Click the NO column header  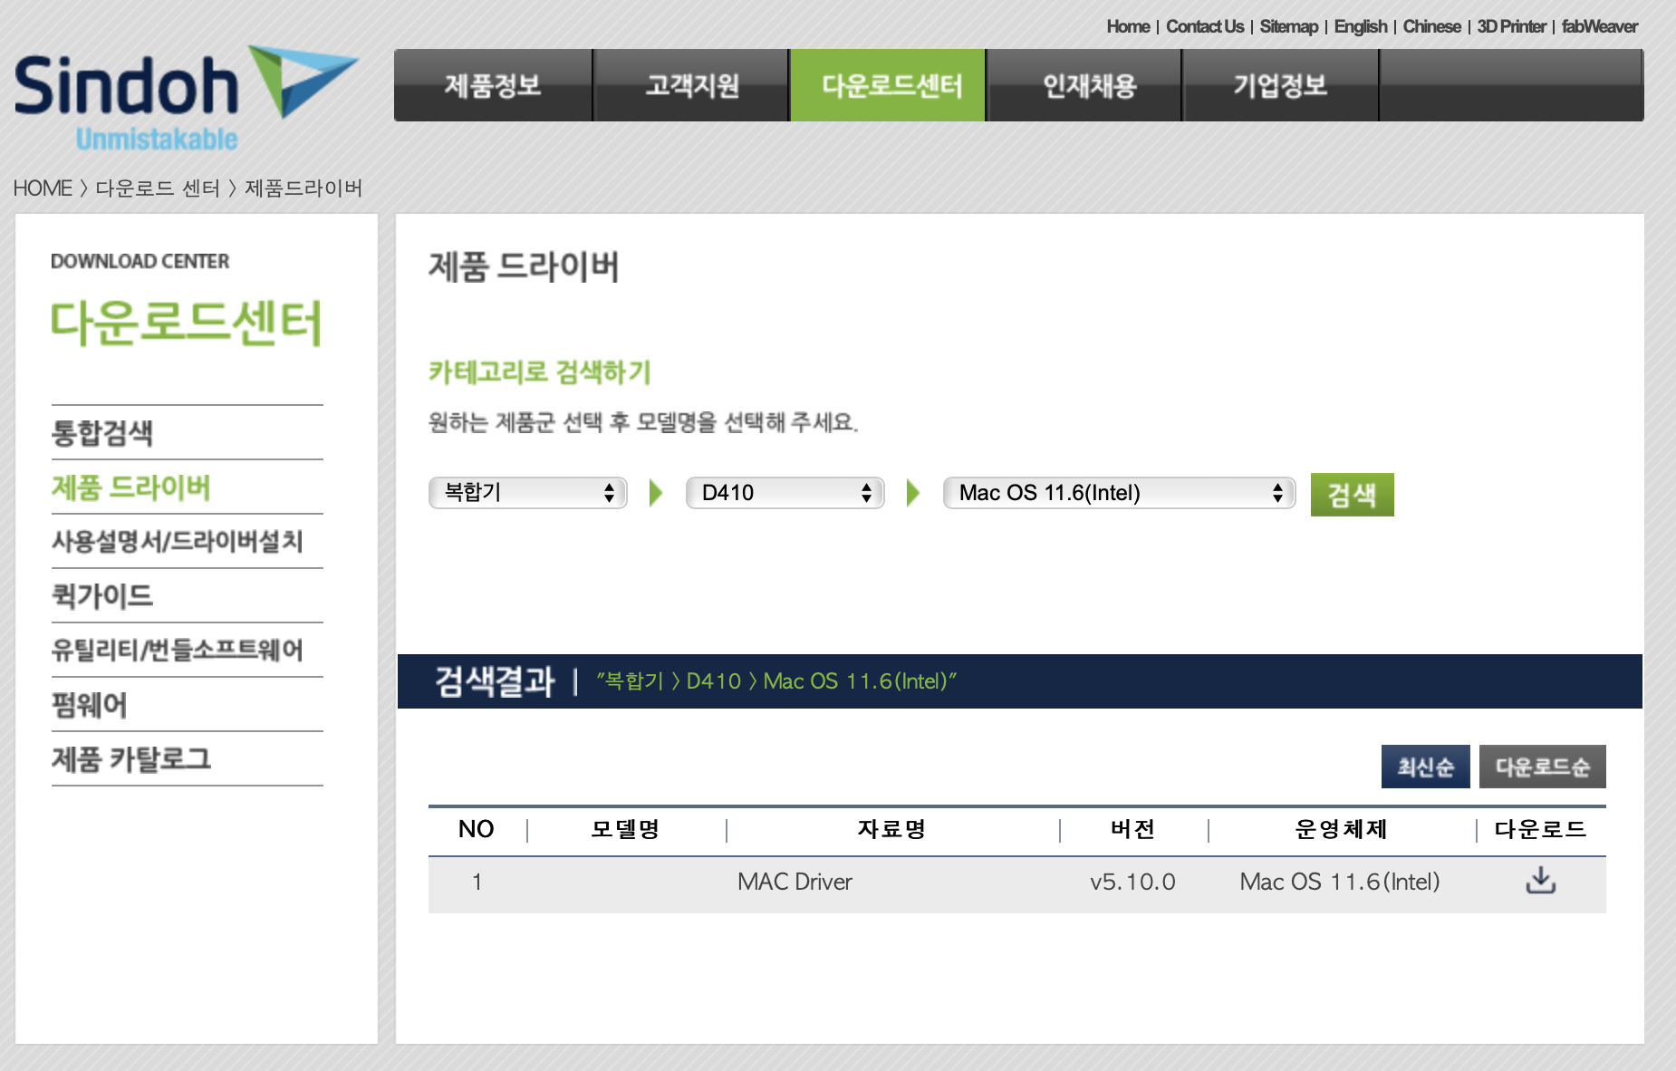(x=476, y=829)
